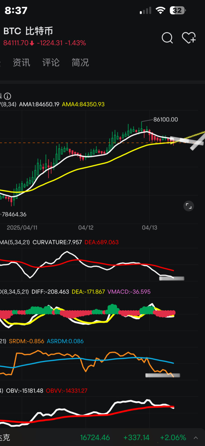The image size is (205, 446).
Task: Select the DIFF:-208.463 indicator value
Action: pos(50,292)
